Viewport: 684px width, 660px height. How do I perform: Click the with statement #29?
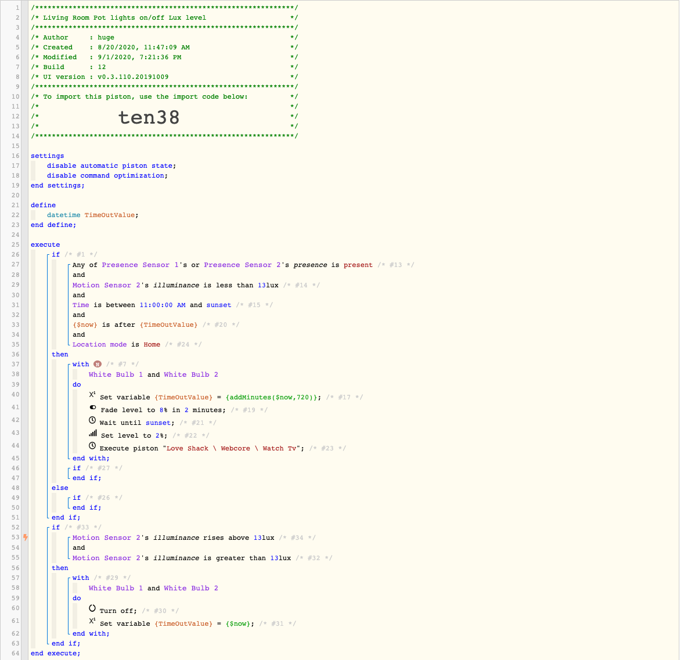pyautogui.click(x=81, y=578)
